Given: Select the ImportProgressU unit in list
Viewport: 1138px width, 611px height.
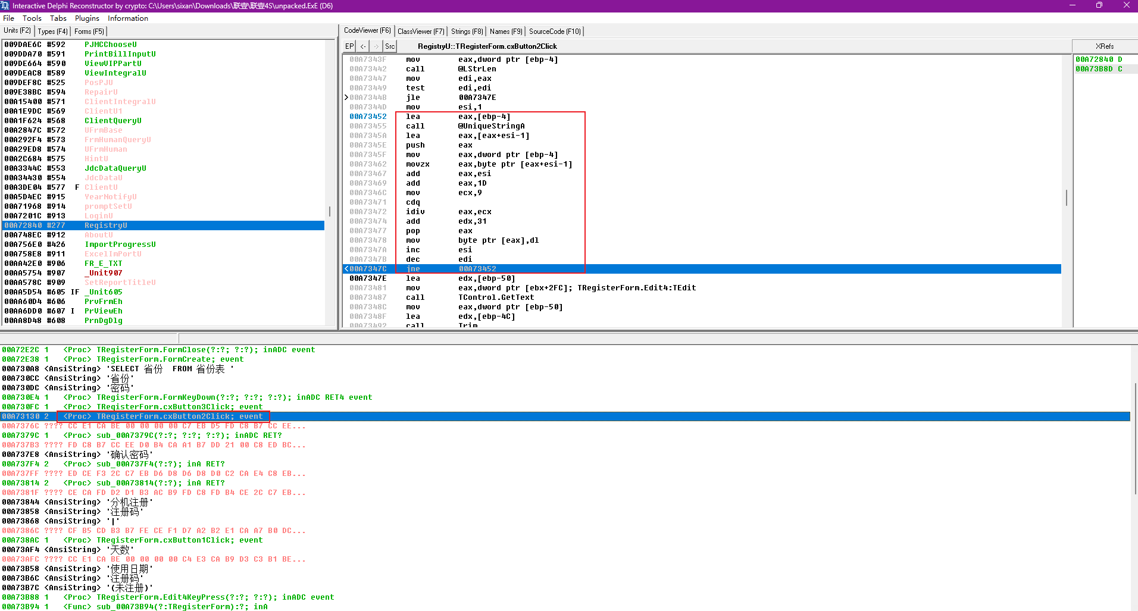Looking at the screenshot, I should click(x=120, y=245).
